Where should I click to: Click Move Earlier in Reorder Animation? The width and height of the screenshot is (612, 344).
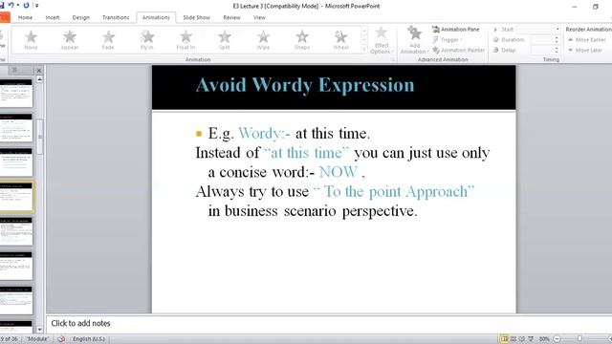coord(586,40)
